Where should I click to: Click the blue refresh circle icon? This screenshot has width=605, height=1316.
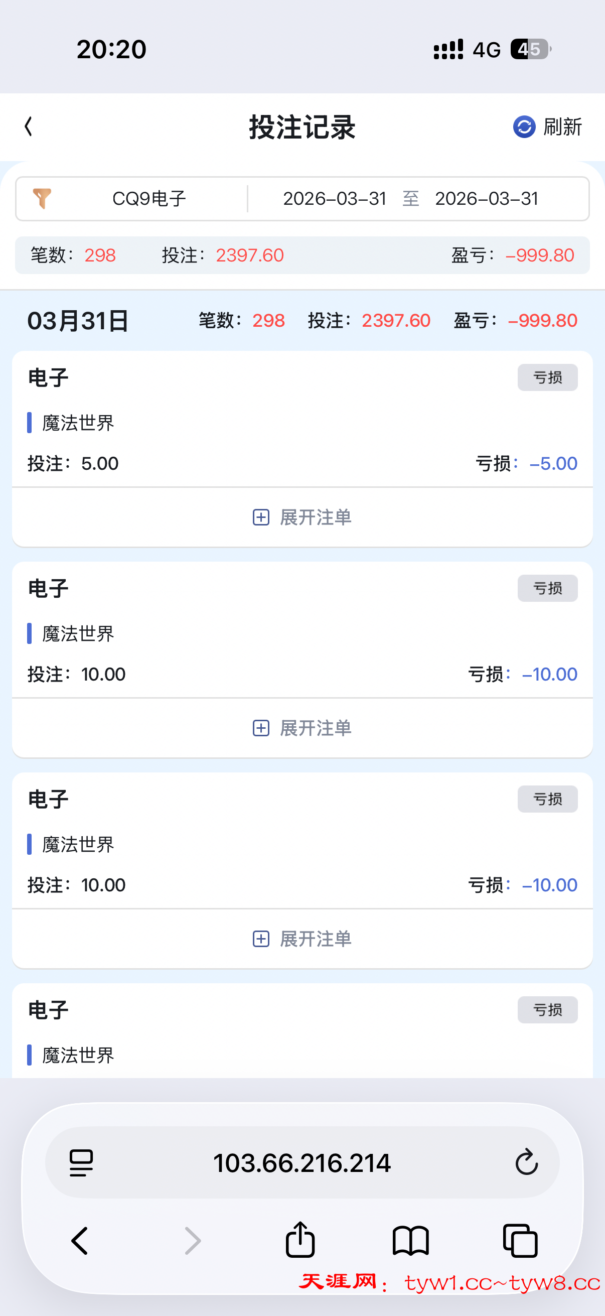point(524,126)
